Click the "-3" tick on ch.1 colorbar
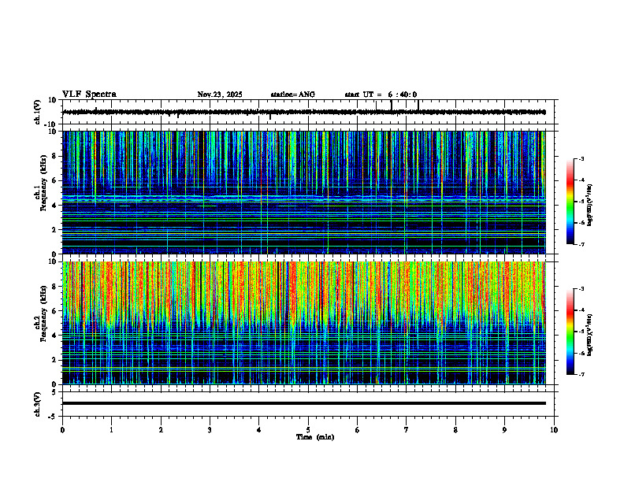This screenshot has height=482, width=624. pos(581,158)
